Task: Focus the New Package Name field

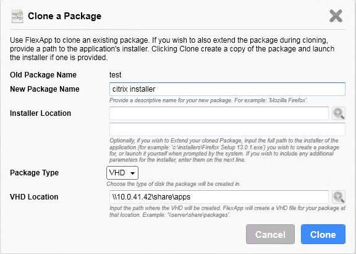Action: (227, 89)
